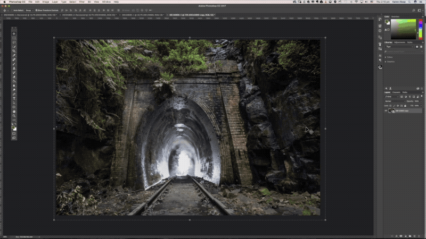This screenshot has width=426, height=239.
Task: Select the Lasso tool
Action: pos(14,42)
